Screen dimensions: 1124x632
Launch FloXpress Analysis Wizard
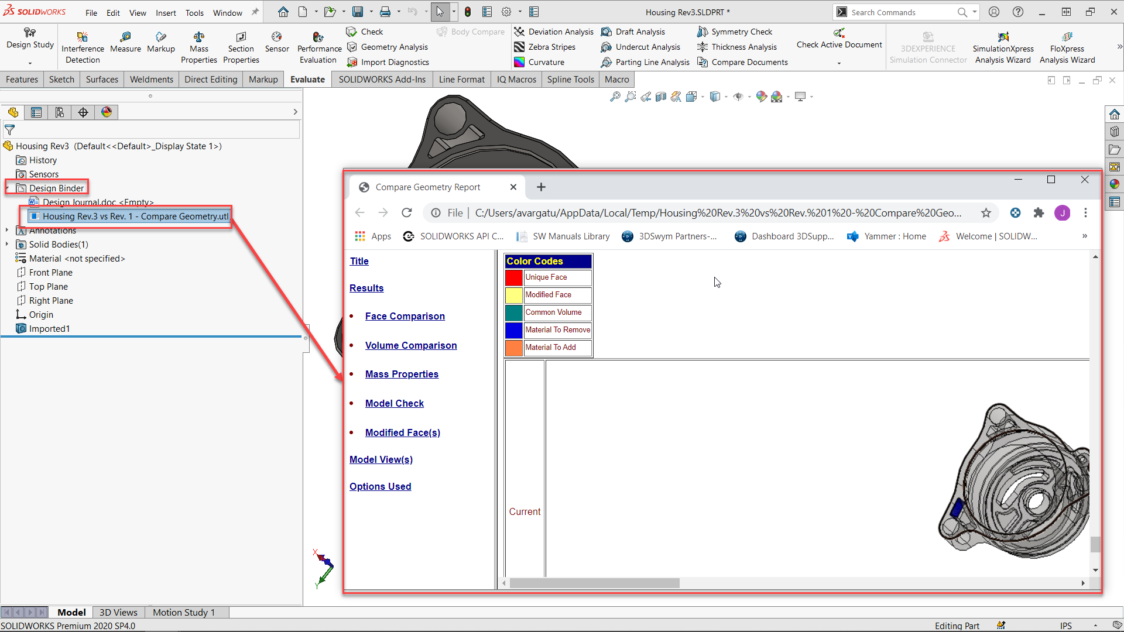[x=1067, y=47]
